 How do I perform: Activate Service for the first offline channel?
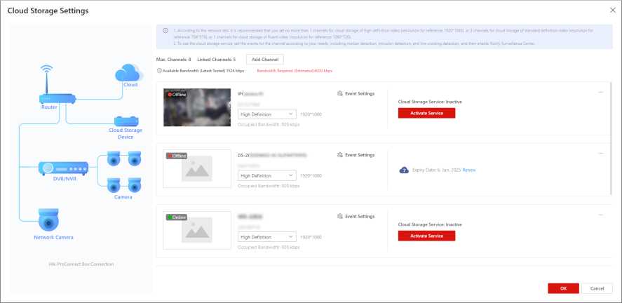[426, 113]
